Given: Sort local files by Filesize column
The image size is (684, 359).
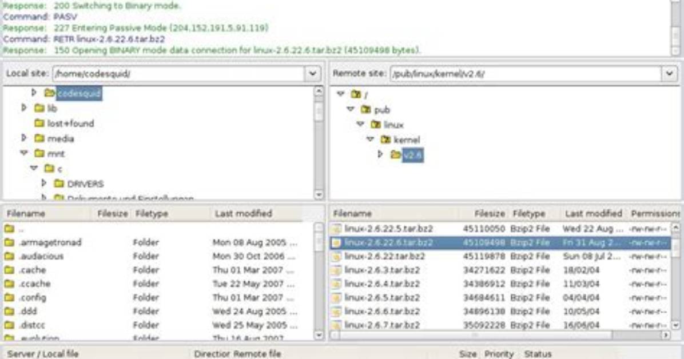Looking at the screenshot, I should pos(111,214).
